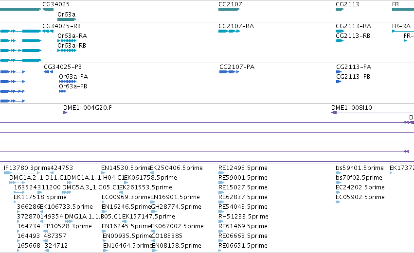
Task: Click the CO185385 EST label
Action: pyautogui.click(x=167, y=236)
